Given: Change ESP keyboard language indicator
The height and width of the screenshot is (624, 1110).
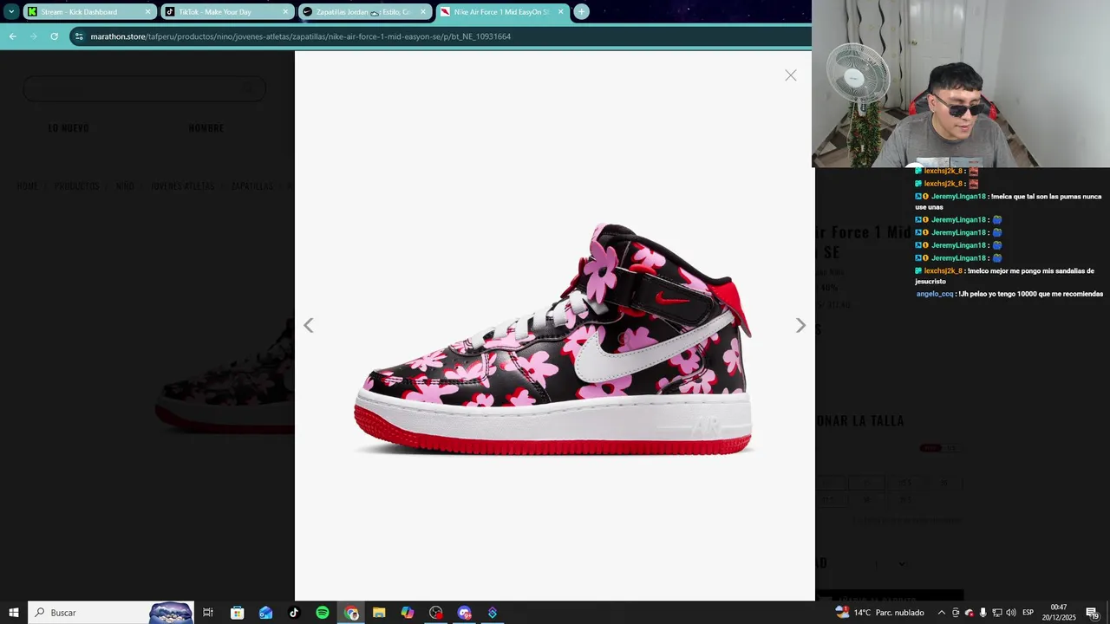Looking at the screenshot, I should click(x=1028, y=613).
